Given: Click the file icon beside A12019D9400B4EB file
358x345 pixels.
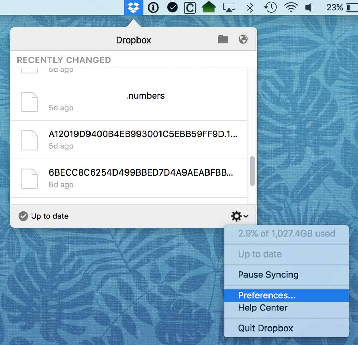Looking at the screenshot, I should [29, 140].
